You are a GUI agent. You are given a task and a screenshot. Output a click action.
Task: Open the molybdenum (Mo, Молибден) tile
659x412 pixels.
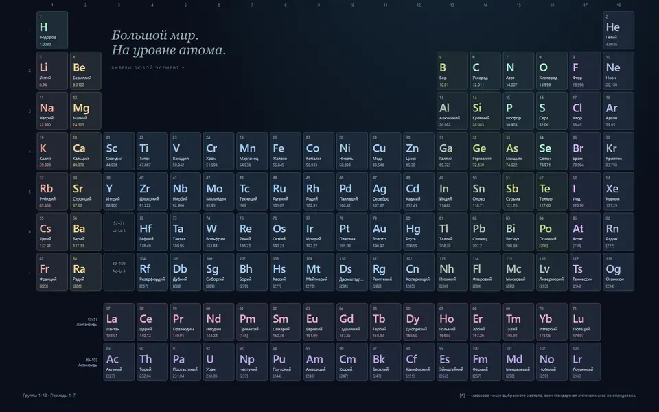pos(218,192)
